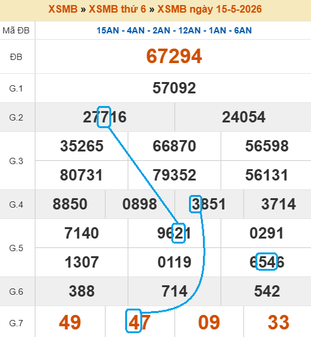The height and width of the screenshot is (337, 311).
Task: Click G.3 number 35265
Action: click(x=82, y=146)
